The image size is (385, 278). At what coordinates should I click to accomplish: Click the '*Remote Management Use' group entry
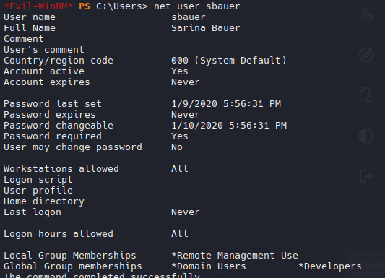point(235,256)
